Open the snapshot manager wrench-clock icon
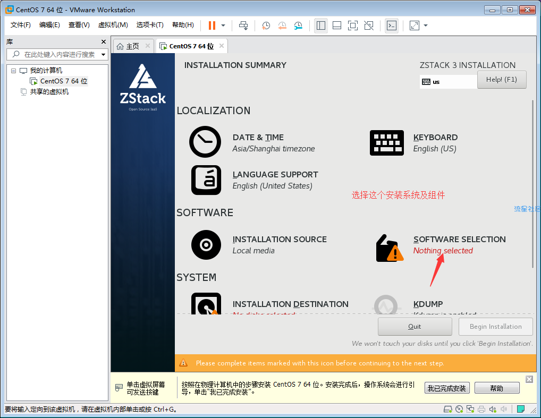Screen dimensions: 541x418 (x=298, y=25)
